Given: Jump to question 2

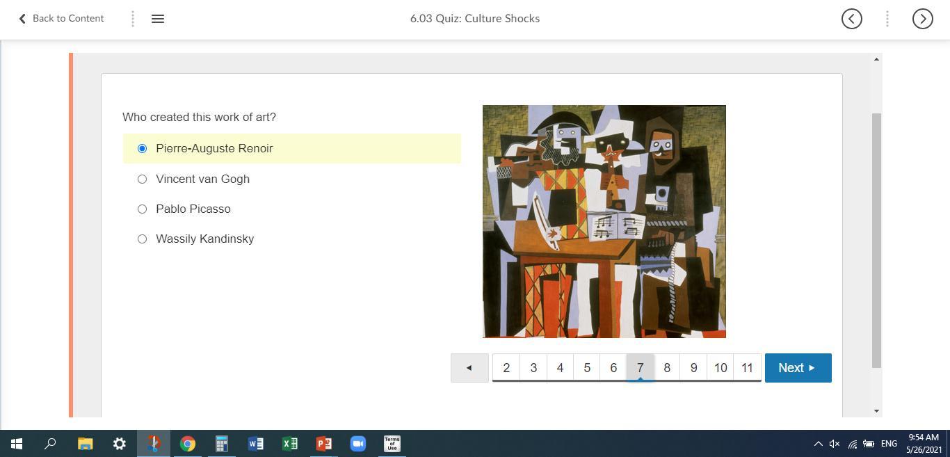Looking at the screenshot, I should pos(506,368).
